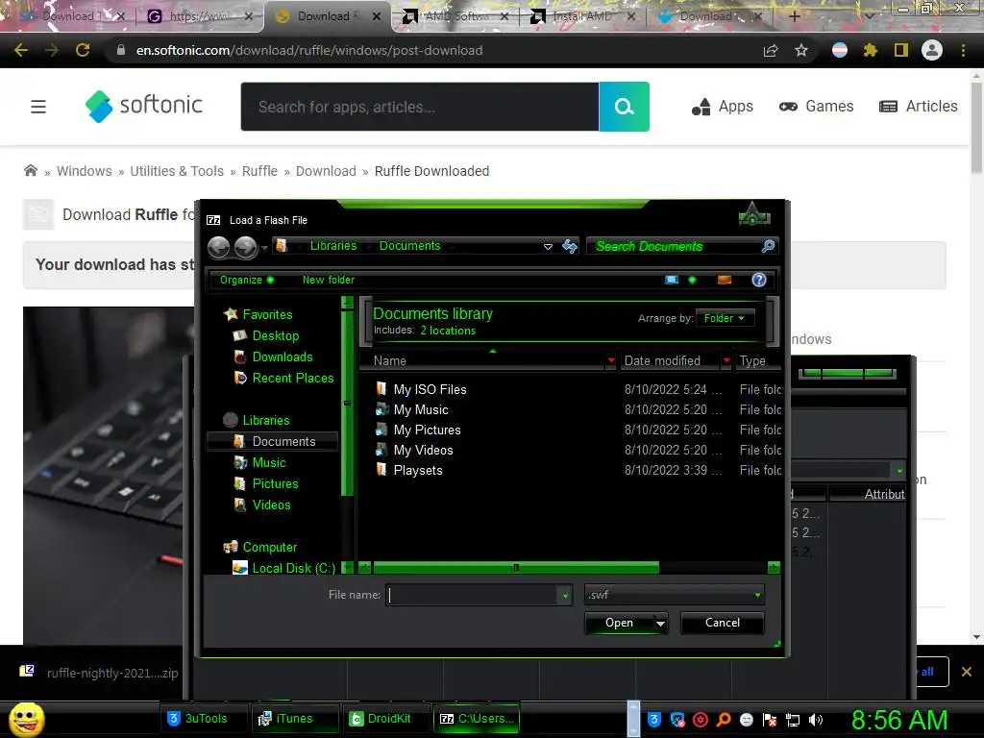Viewport: 984px width, 738px height.
Task: Cancel the Load a Flash File dialog
Action: (723, 623)
